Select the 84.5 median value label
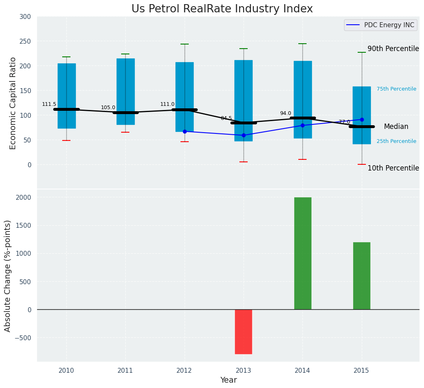The image size is (424, 388). pos(226,118)
